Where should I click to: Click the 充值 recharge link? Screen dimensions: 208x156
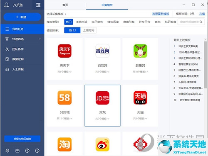tap(202, 14)
